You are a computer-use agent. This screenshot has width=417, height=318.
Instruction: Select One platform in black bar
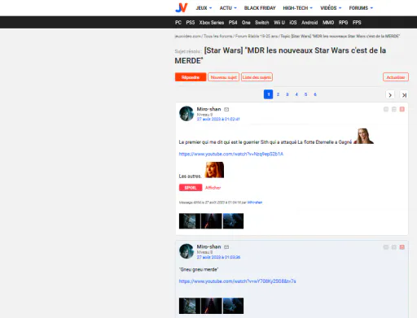coord(246,23)
